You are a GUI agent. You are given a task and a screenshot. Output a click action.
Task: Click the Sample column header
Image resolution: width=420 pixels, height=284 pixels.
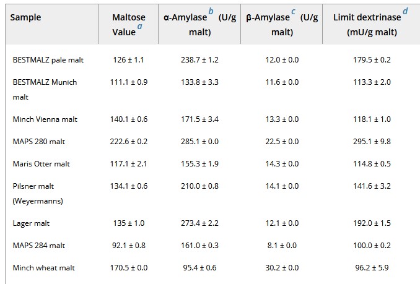pos(27,17)
